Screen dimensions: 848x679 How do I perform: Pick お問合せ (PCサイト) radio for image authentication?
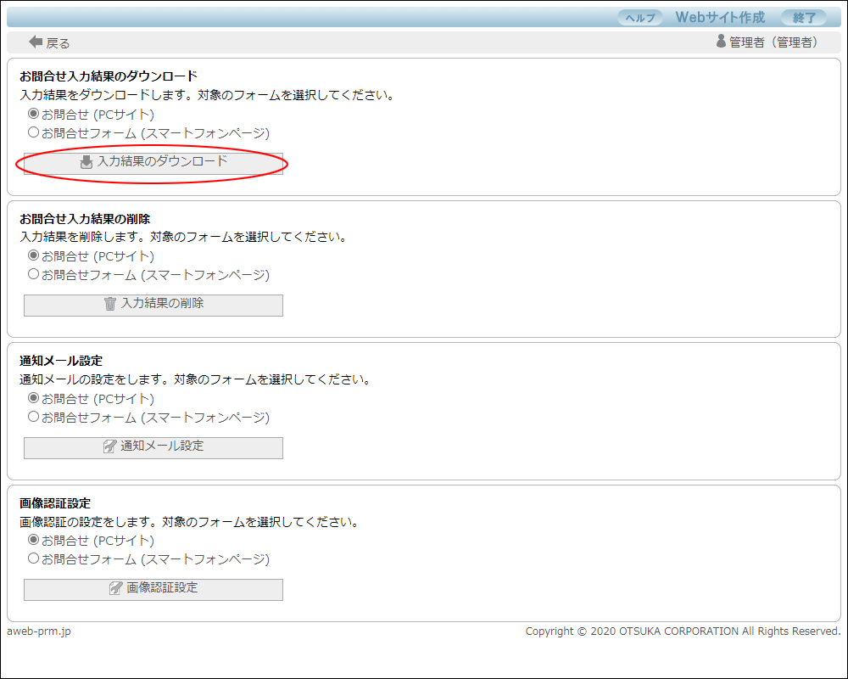[34, 540]
